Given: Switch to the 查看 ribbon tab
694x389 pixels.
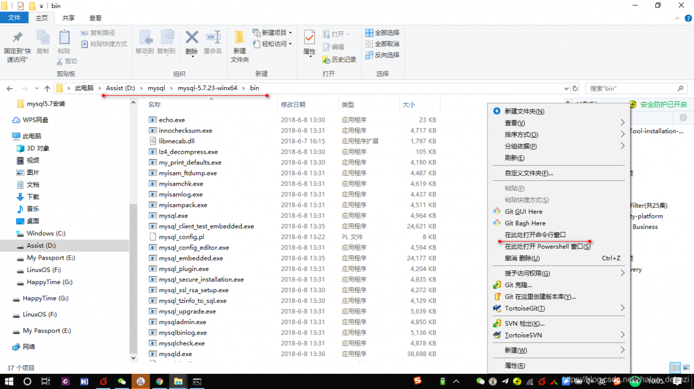Looking at the screenshot, I should tap(95, 18).
